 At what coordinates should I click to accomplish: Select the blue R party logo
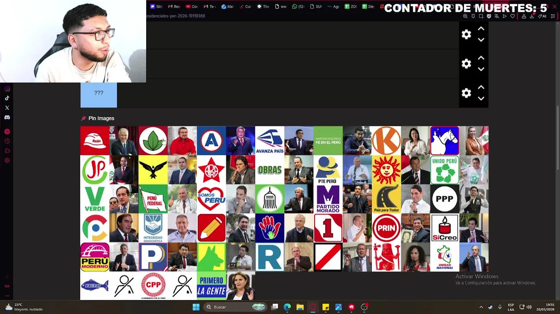[270, 257]
